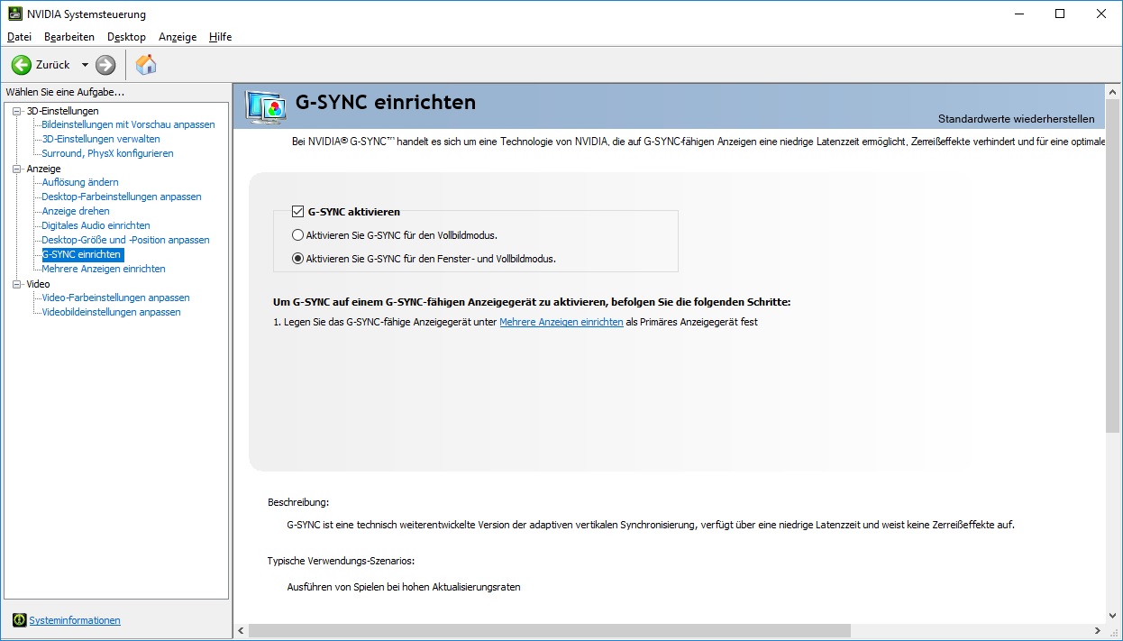Screen dimensions: 1123x641
Task: Collapse the Anzeige tree node
Action: pyautogui.click(x=16, y=169)
